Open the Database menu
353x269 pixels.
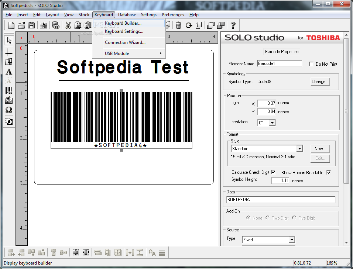click(x=127, y=15)
